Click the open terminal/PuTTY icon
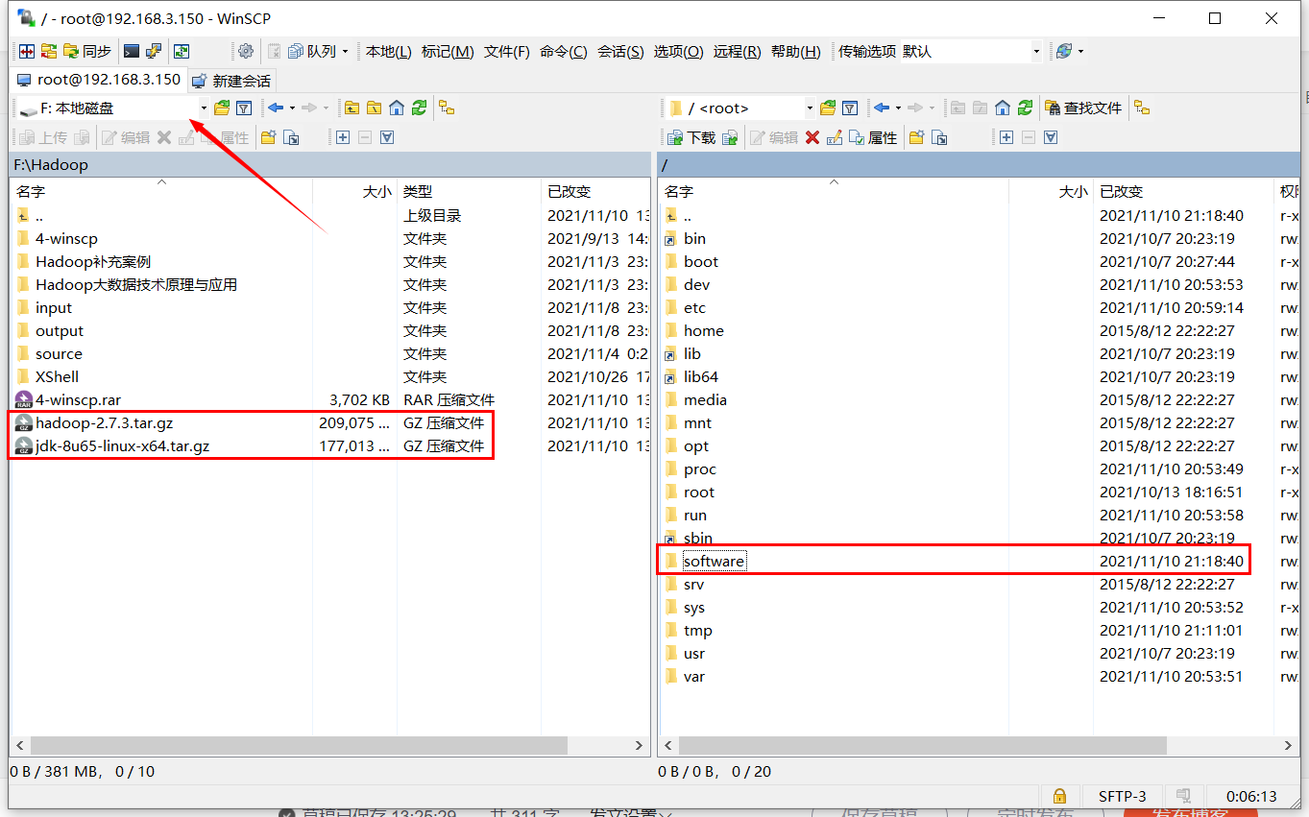1309x817 pixels. (130, 51)
